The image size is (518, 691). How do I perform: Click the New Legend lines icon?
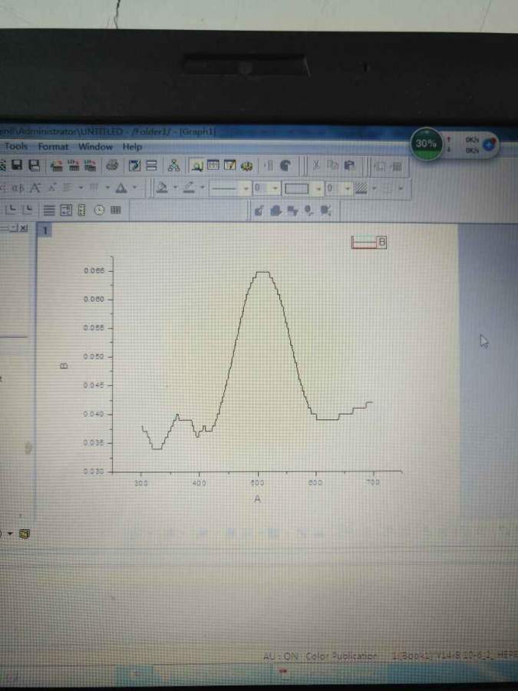(49, 210)
